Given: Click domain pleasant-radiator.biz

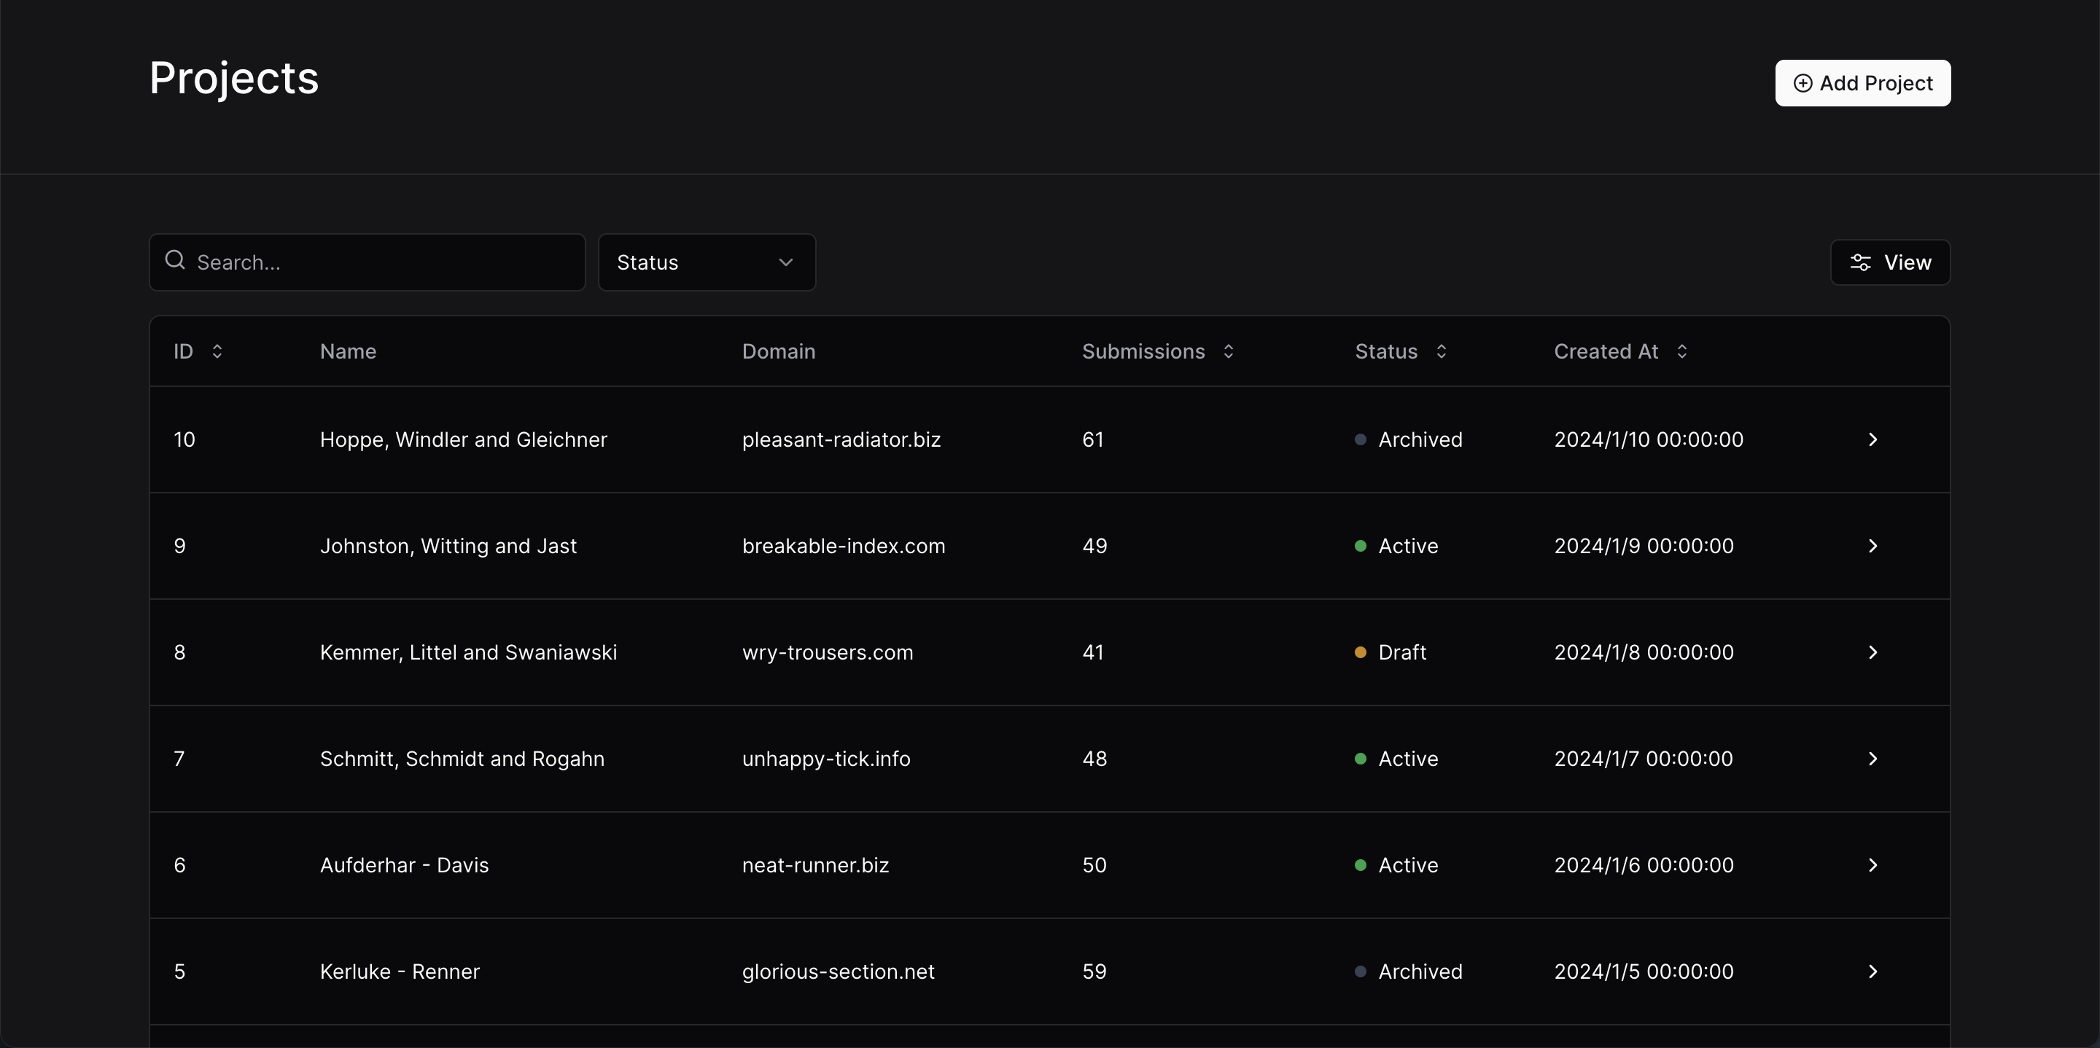Looking at the screenshot, I should click(x=841, y=440).
